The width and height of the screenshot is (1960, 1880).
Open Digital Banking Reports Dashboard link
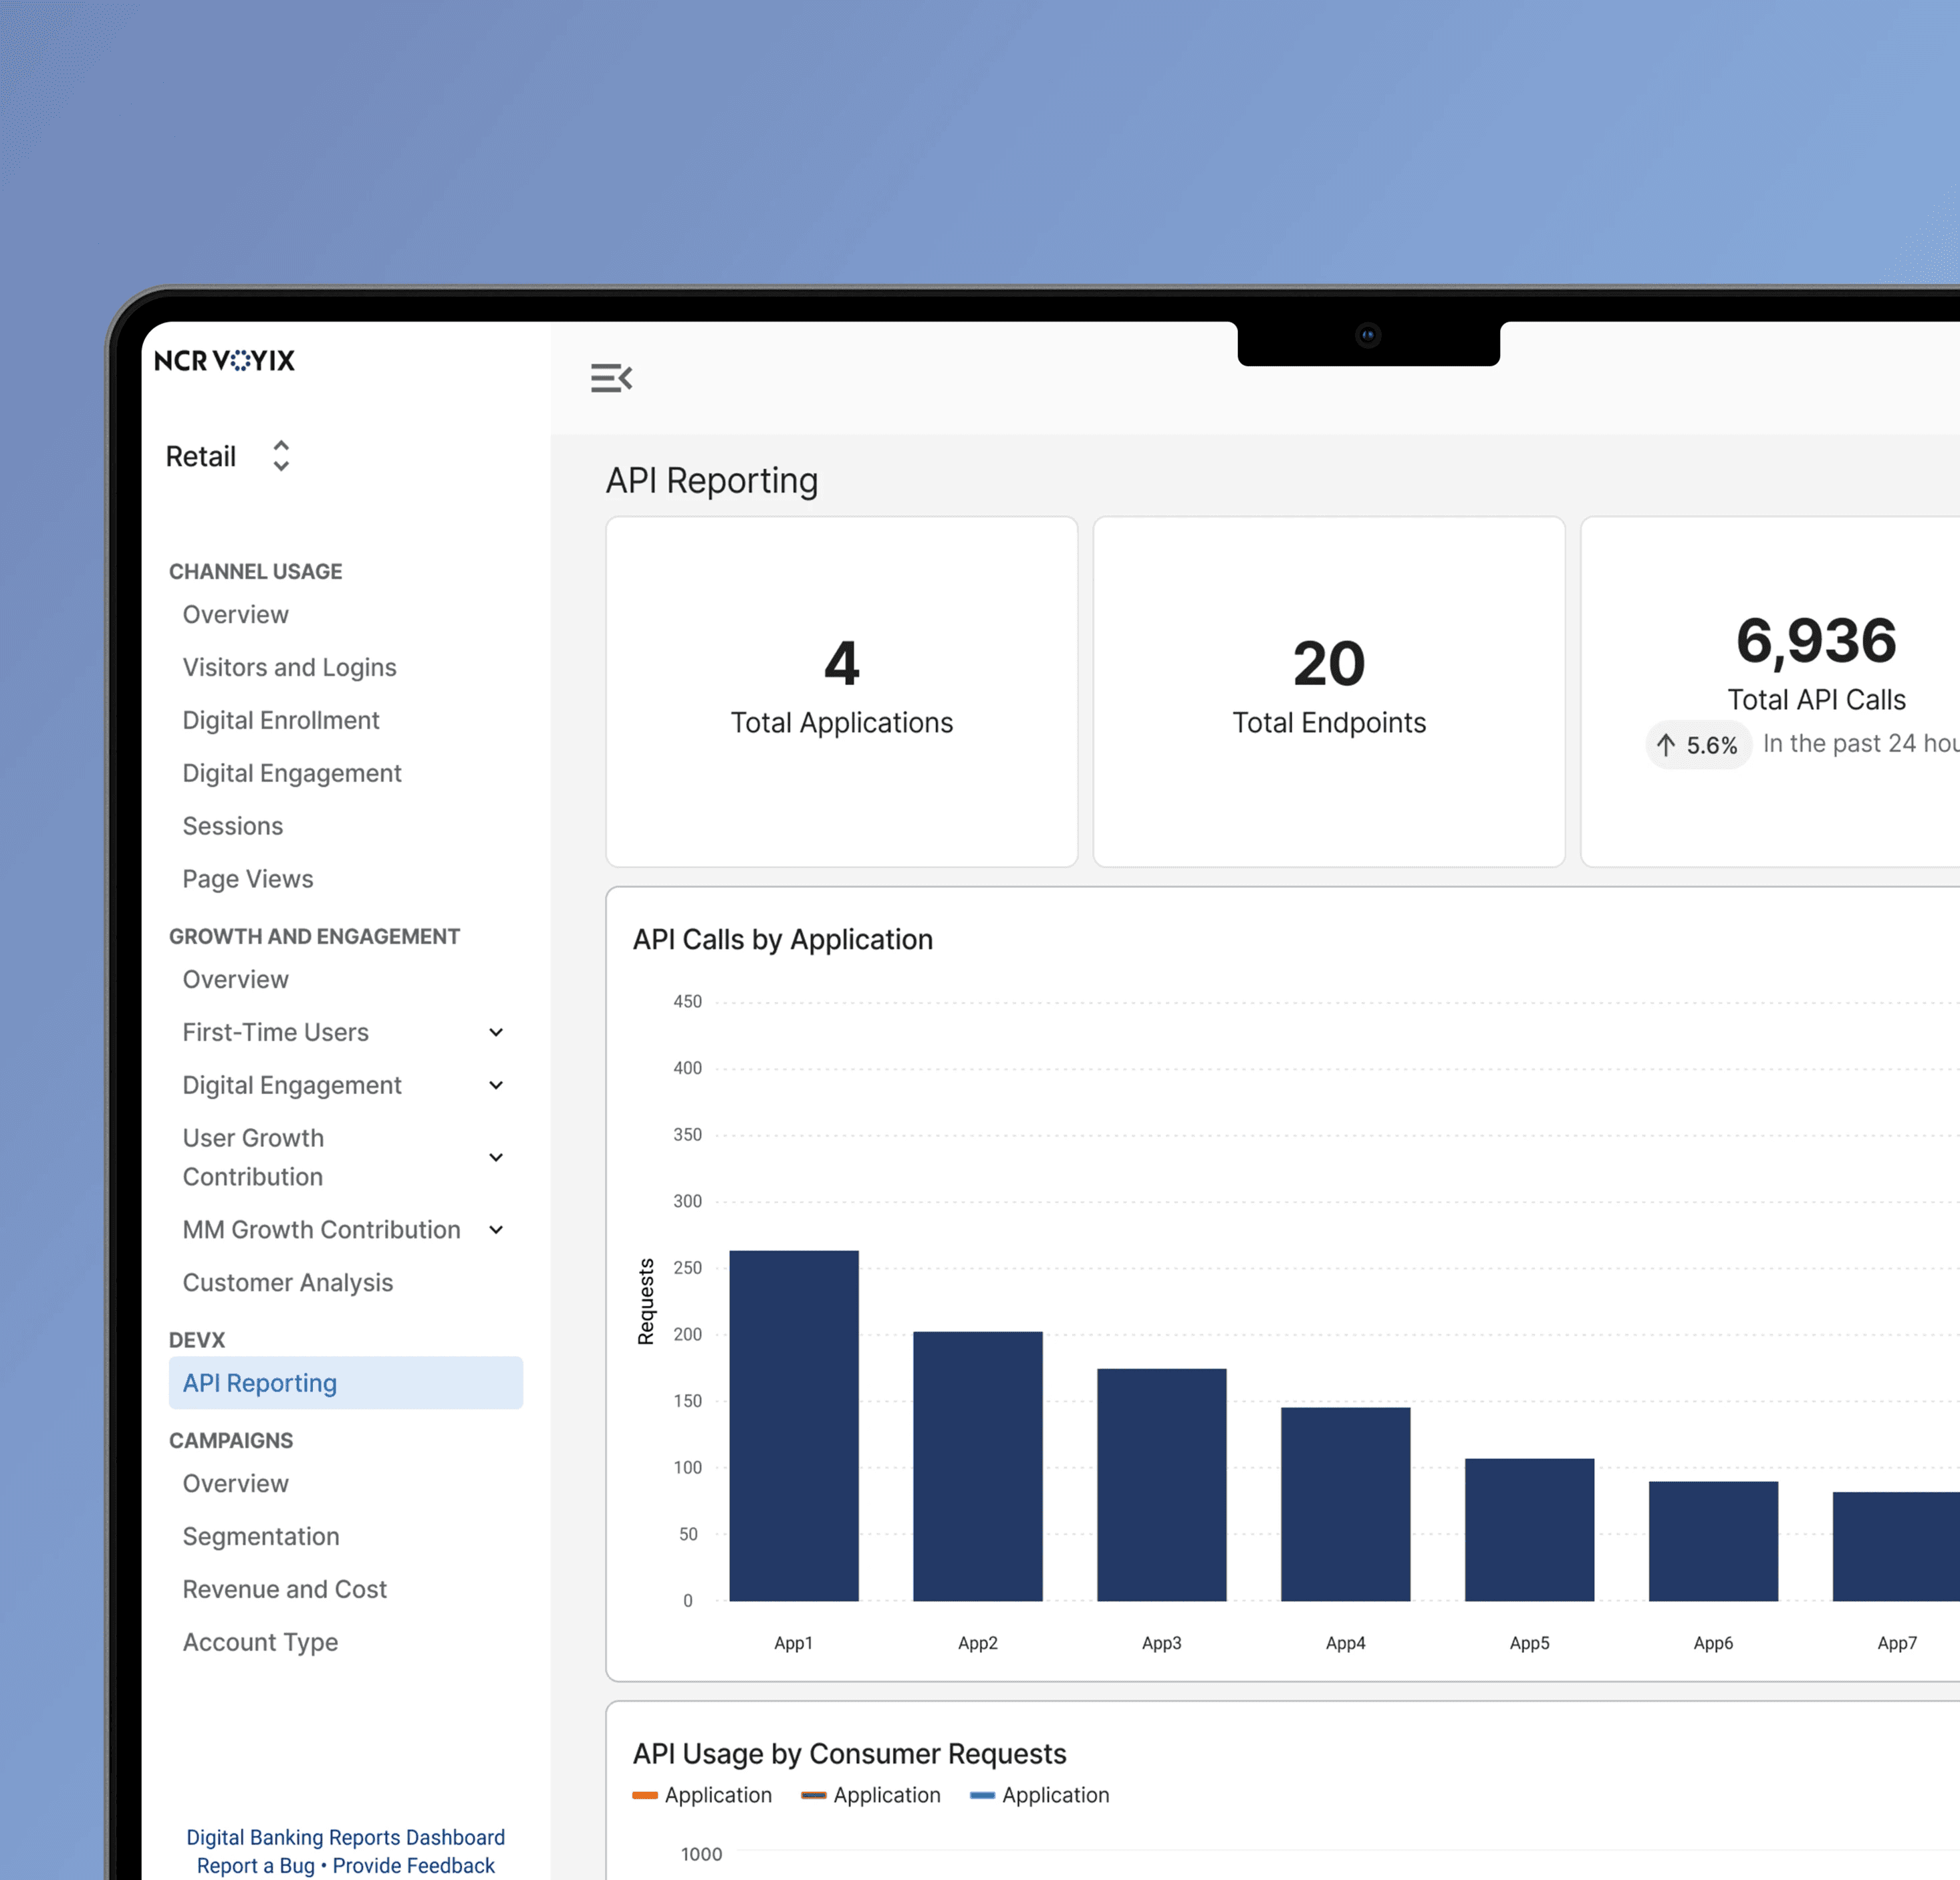(345, 1837)
